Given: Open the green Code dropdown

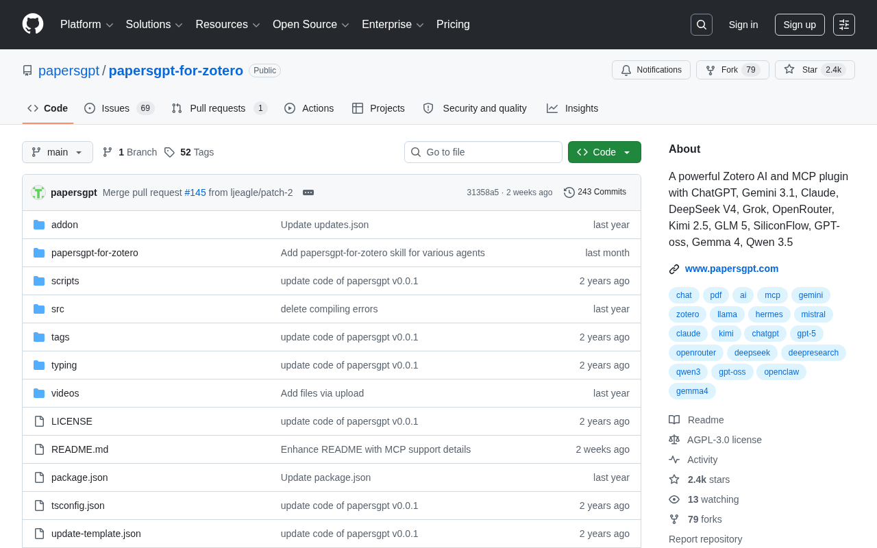Looking at the screenshot, I should click(x=604, y=152).
